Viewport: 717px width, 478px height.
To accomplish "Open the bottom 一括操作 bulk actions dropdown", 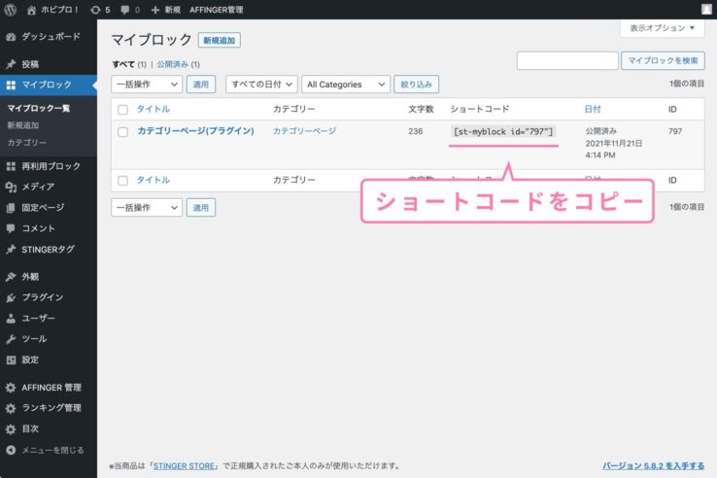I will (147, 208).
